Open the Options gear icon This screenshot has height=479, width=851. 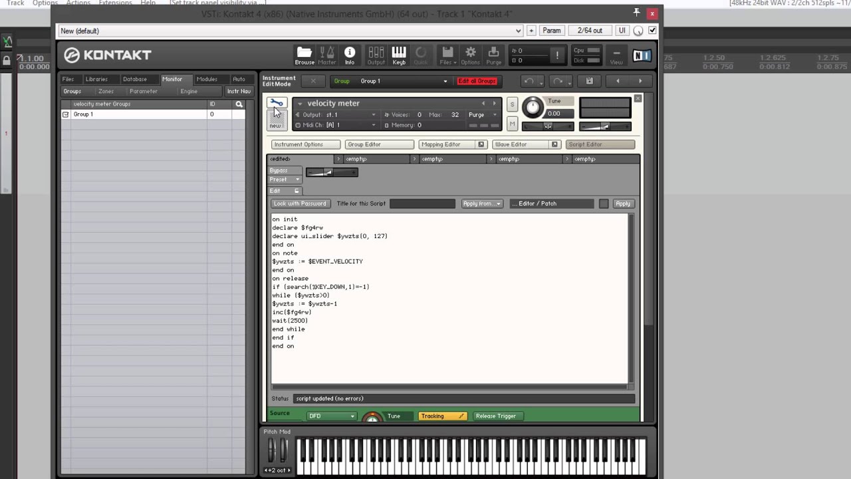point(471,55)
